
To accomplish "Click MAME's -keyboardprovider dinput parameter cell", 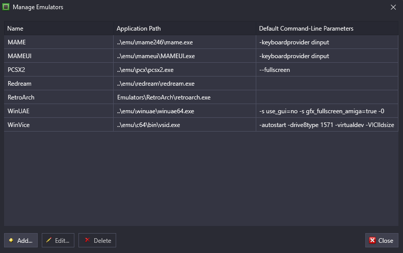I will (x=327, y=42).
